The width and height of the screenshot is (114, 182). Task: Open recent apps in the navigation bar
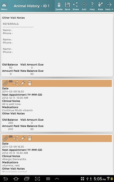(27, 179)
